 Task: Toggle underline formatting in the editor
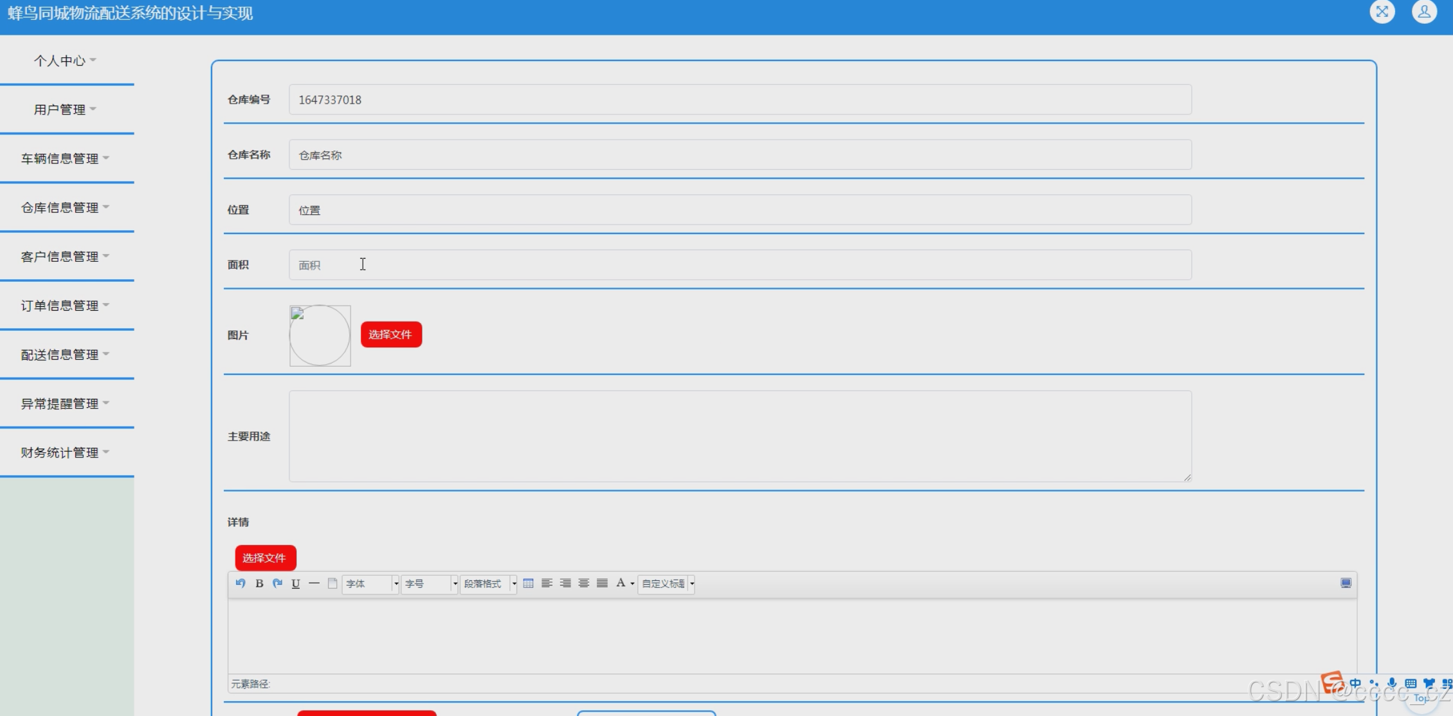coord(296,583)
